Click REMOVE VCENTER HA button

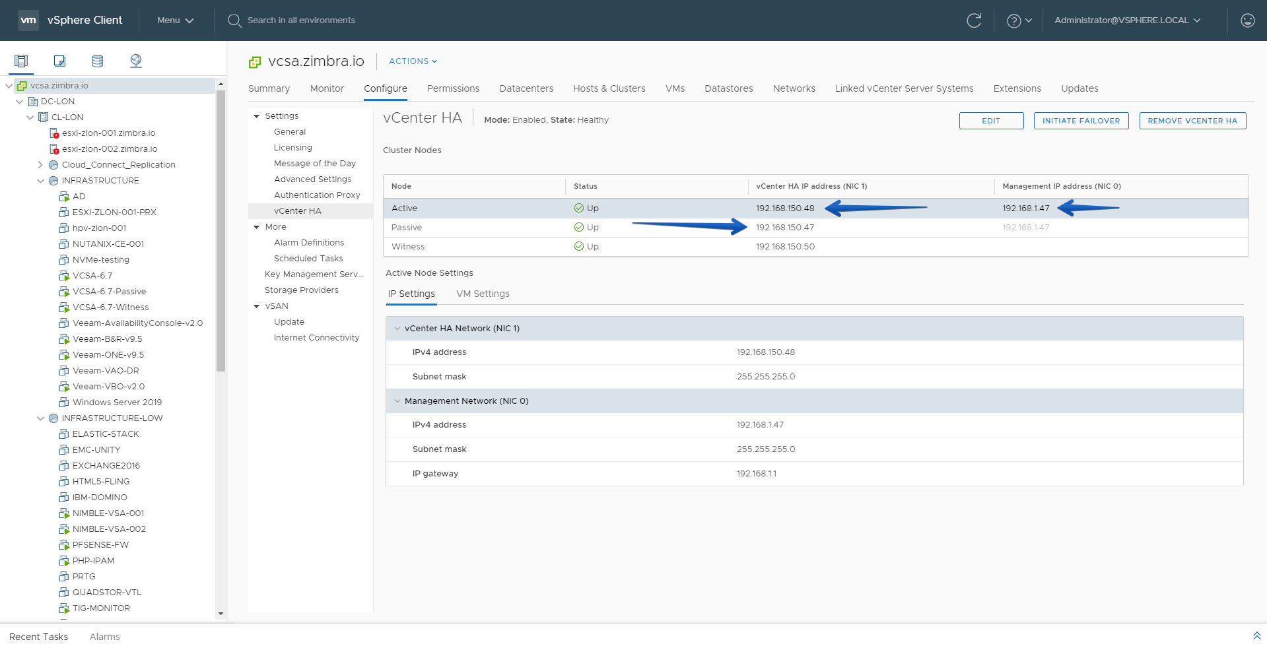point(1192,121)
